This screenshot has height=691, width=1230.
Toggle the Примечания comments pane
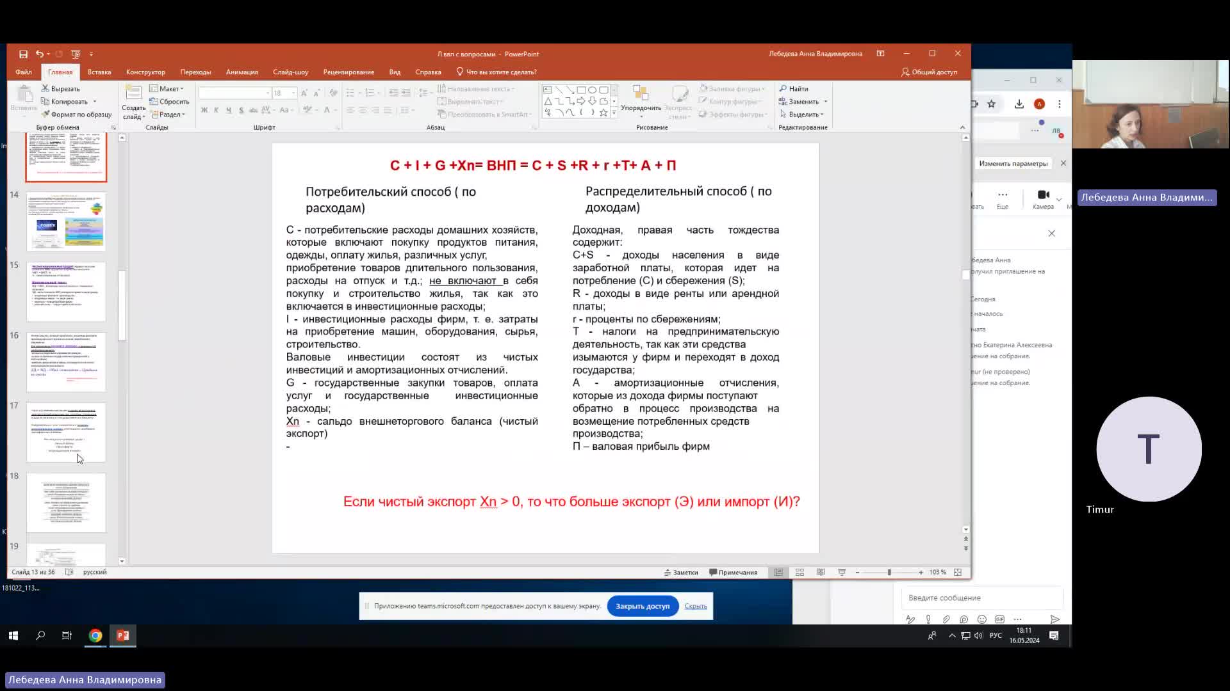[734, 573]
